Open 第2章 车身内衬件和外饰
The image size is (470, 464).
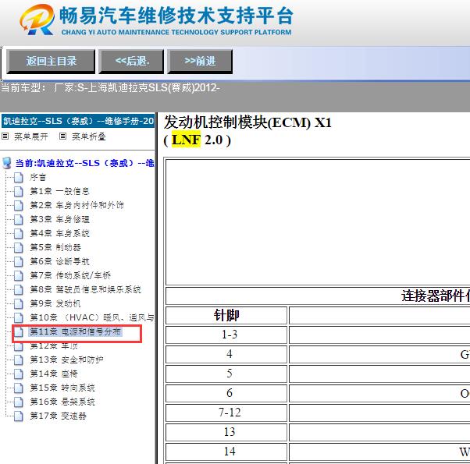click(77, 205)
